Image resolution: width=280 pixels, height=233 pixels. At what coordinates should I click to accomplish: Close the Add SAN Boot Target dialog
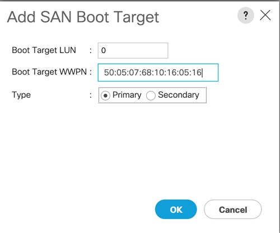[265, 15]
